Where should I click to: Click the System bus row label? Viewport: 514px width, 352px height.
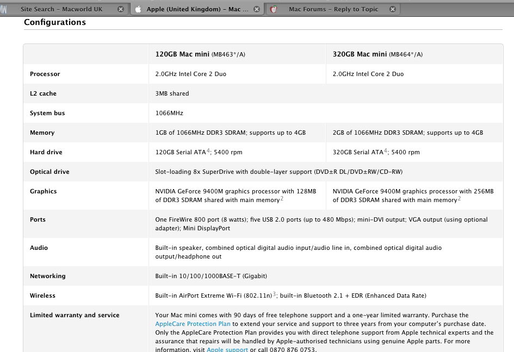coord(47,114)
